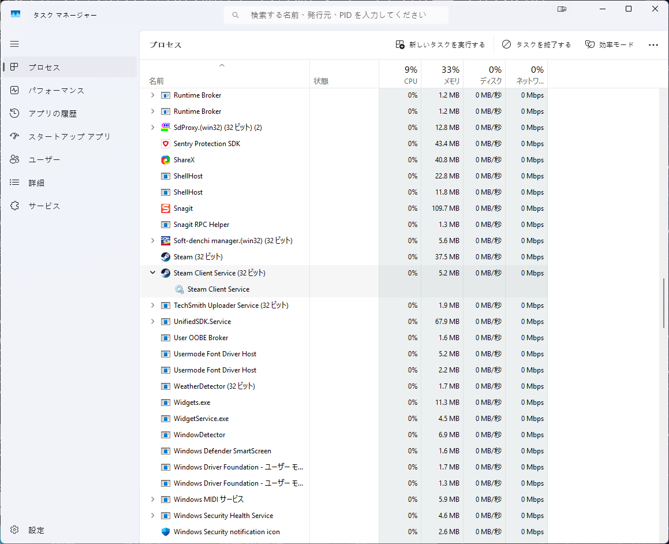
Task: Open the プロセス tab in sidebar
Action: click(70, 67)
